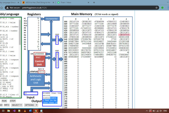169x113 pixels.
Task: Click the MBR register box
Action: click(57, 60)
